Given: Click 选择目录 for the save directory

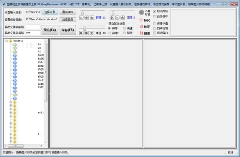Looking at the screenshot, I should (x=68, y=20).
